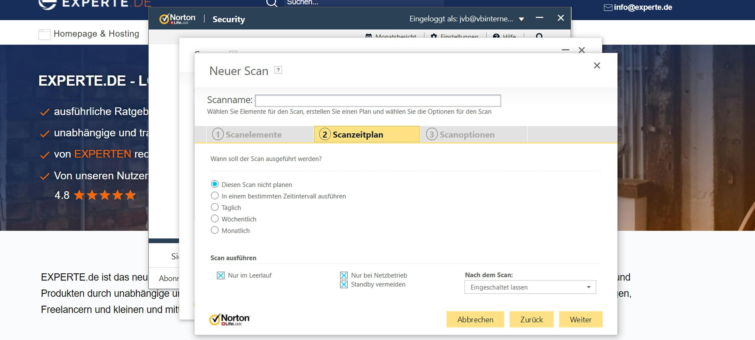Click the Weiter button
The height and width of the screenshot is (340, 755).
coord(581,319)
